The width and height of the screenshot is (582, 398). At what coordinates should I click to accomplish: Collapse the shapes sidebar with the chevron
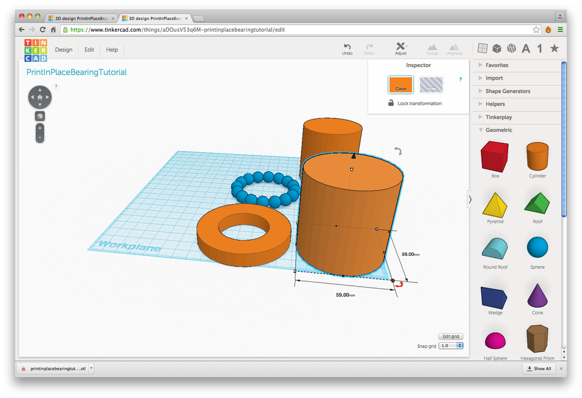pos(470,200)
